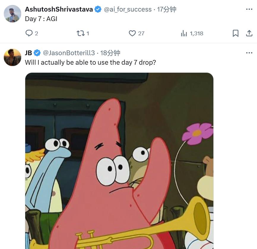This screenshot has width=257, height=249.
Task: View analytics showing 1,318 views
Action: pos(184,33)
